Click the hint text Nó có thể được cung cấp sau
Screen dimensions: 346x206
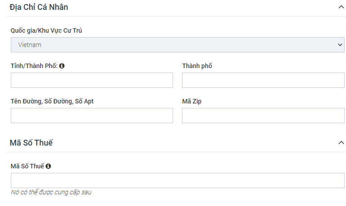51,193
